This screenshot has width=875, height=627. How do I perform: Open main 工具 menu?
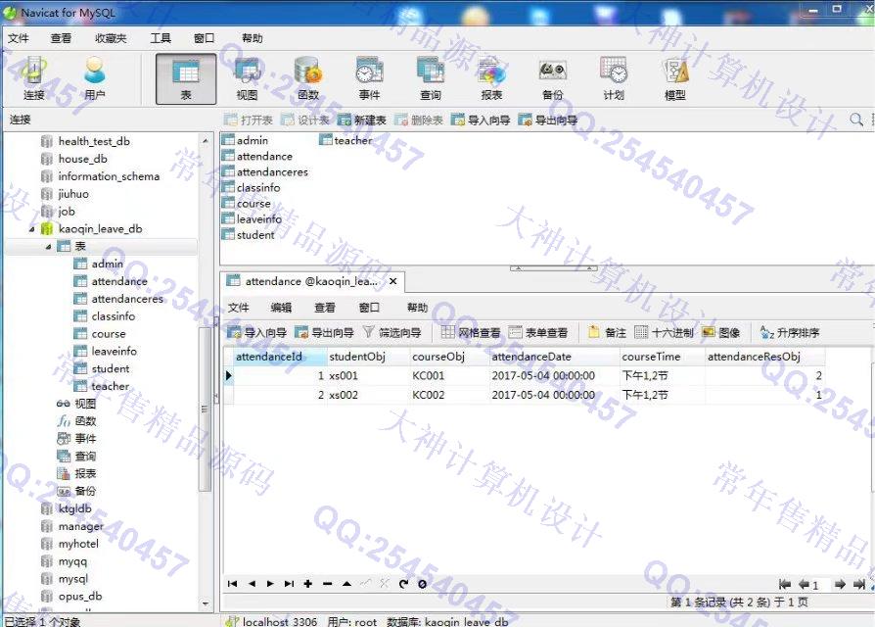pos(161,38)
